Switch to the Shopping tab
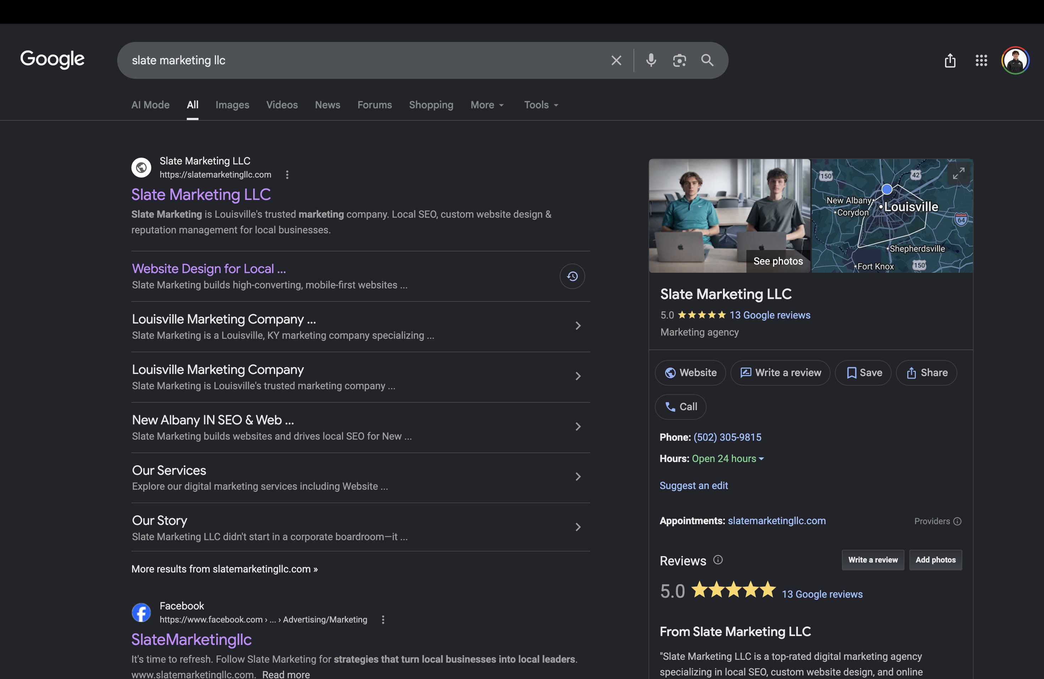The width and height of the screenshot is (1044, 679). (x=431, y=105)
